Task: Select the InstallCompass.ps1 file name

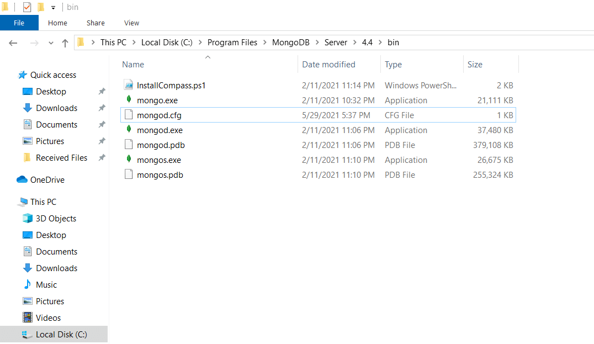Action: pyautogui.click(x=171, y=86)
